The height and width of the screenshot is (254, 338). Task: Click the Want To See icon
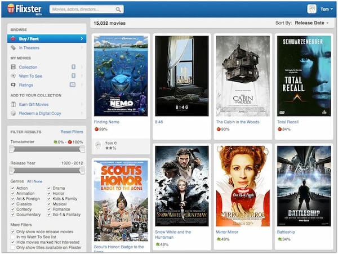click(13, 76)
